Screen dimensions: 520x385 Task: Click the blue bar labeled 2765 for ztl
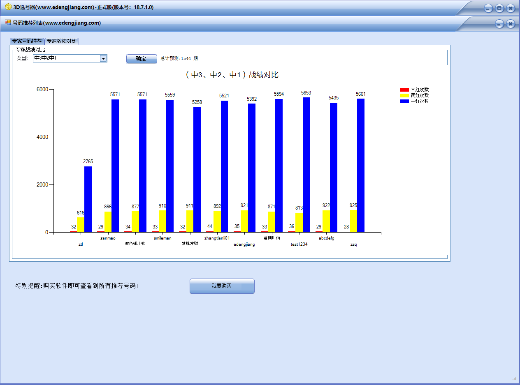[88, 199]
